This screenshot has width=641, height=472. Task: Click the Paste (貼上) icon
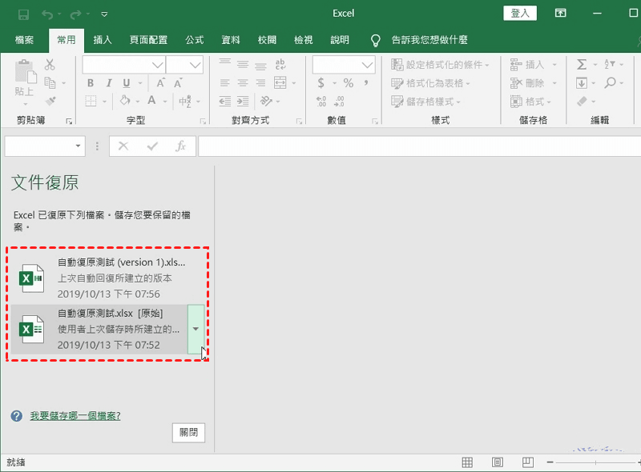(24, 78)
